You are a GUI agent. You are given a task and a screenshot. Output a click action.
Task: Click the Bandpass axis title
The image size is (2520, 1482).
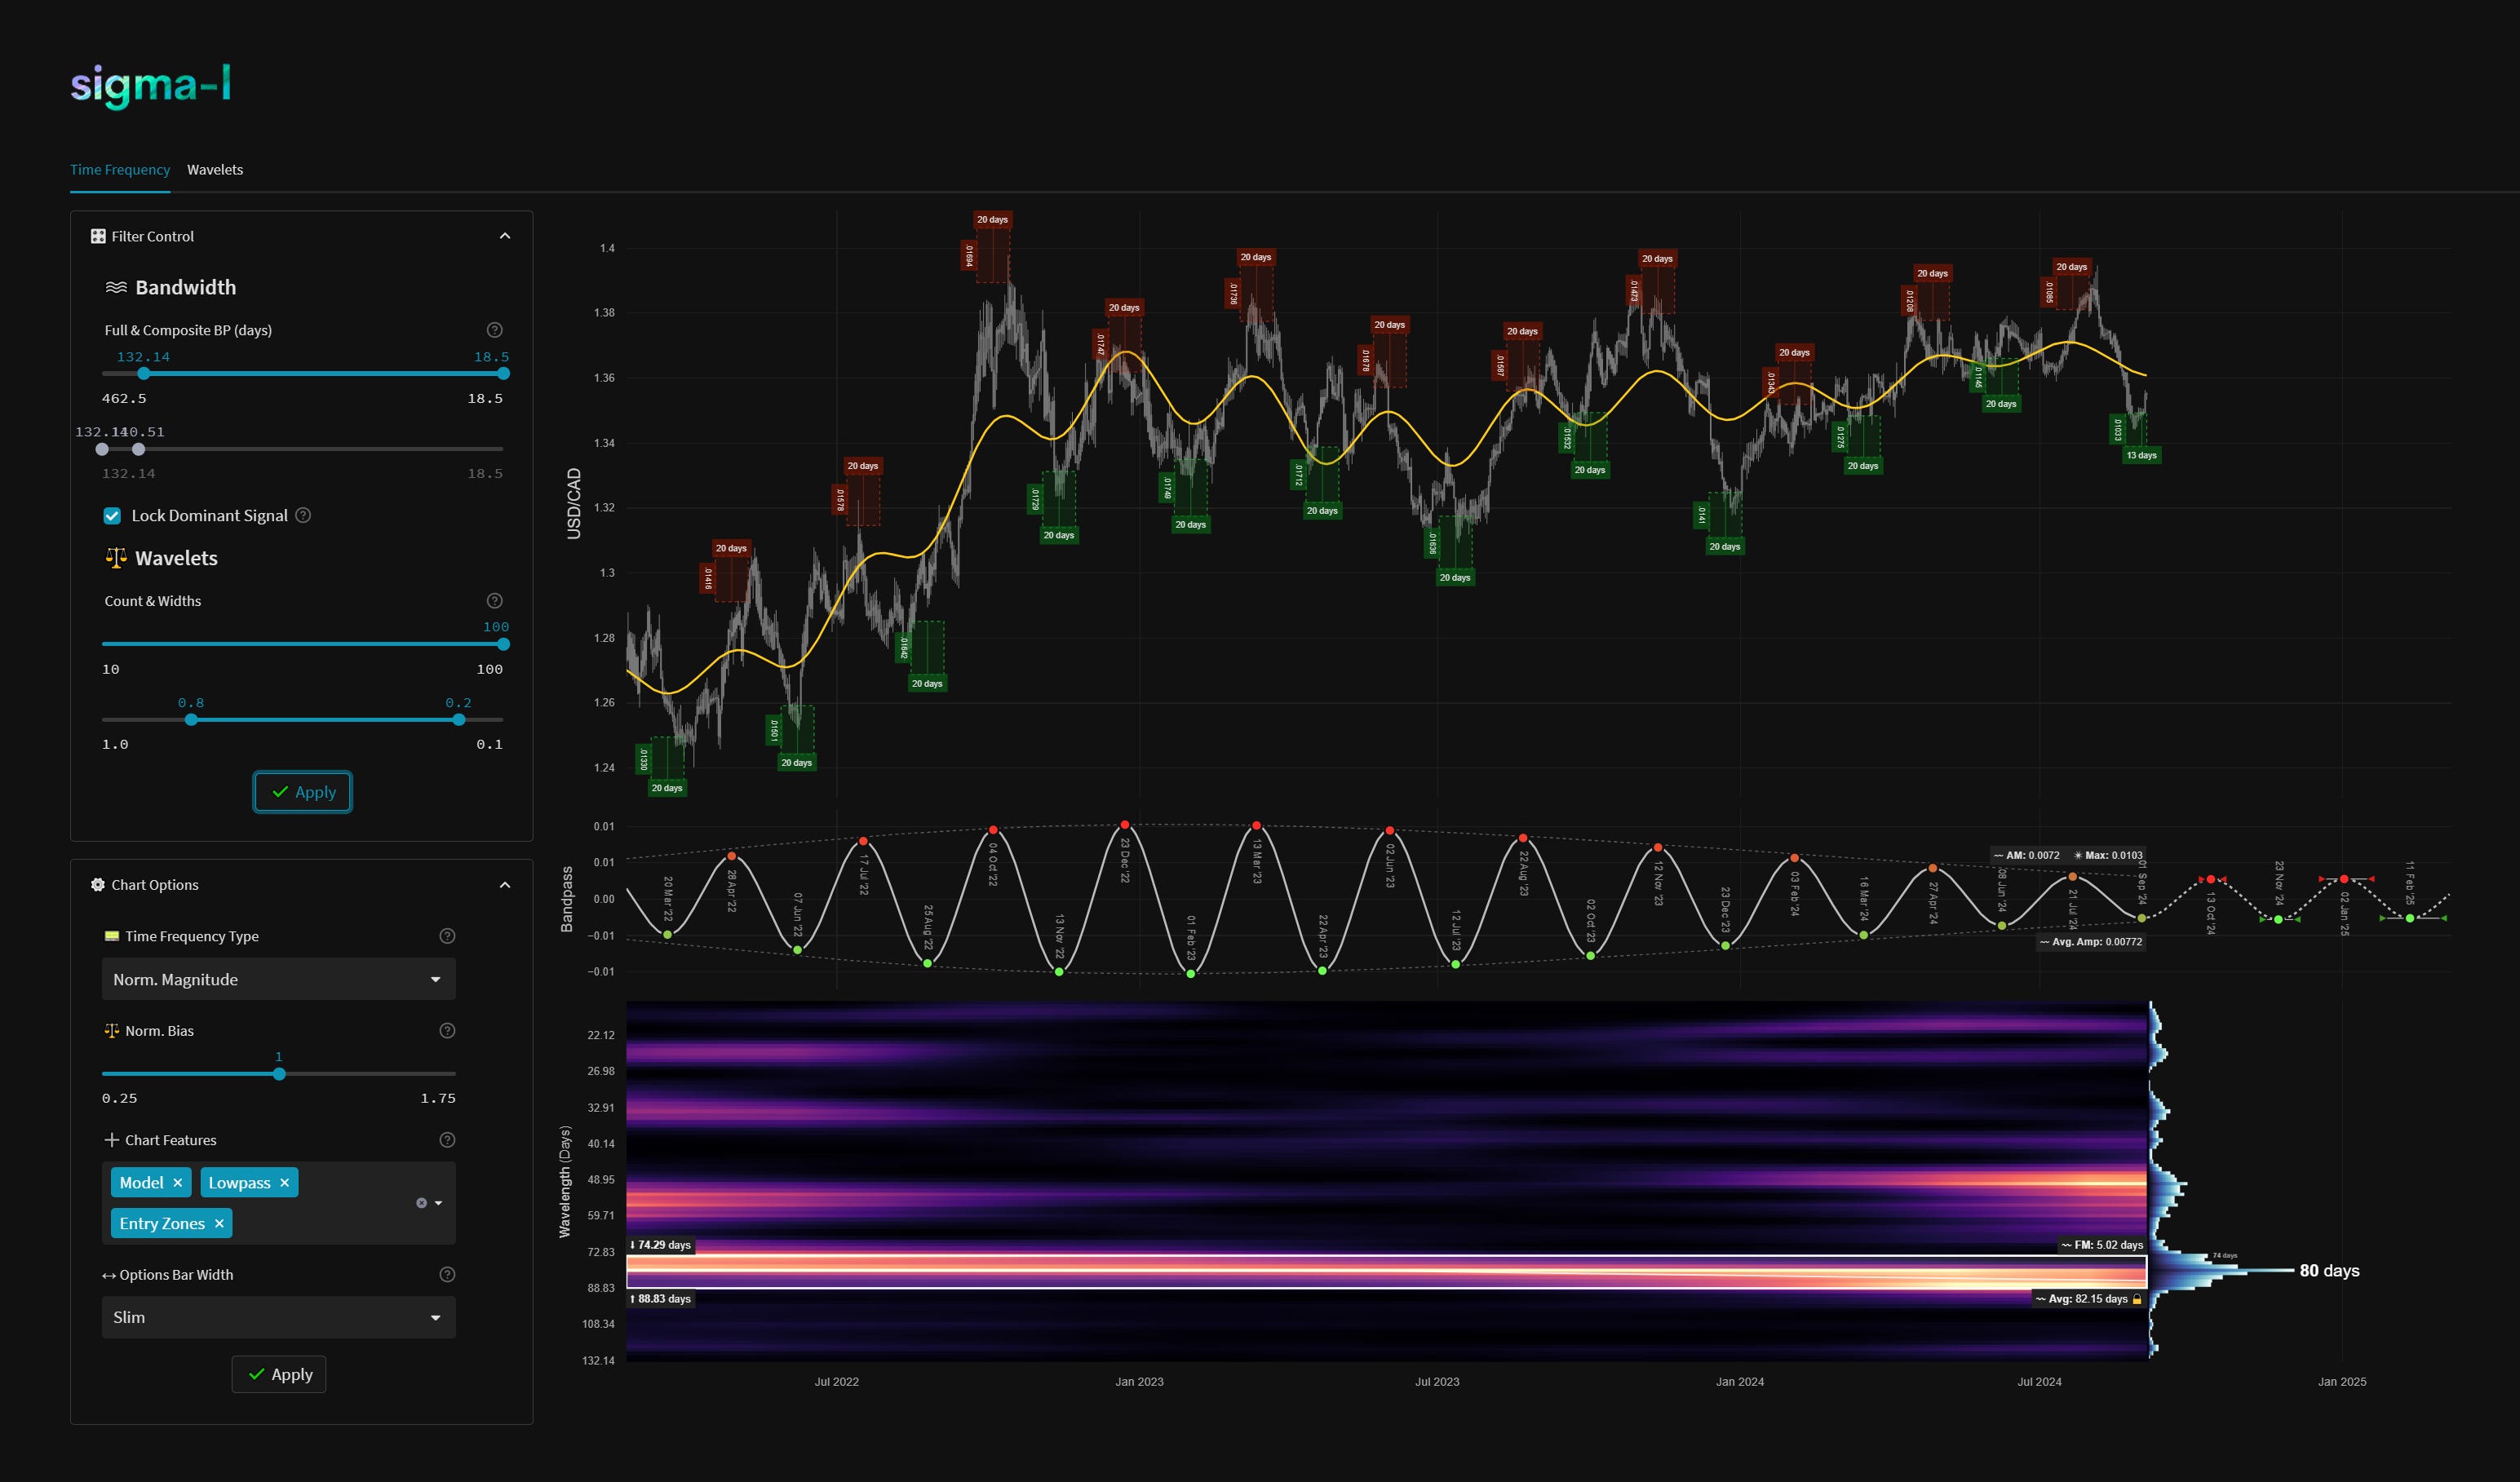pyautogui.click(x=567, y=899)
